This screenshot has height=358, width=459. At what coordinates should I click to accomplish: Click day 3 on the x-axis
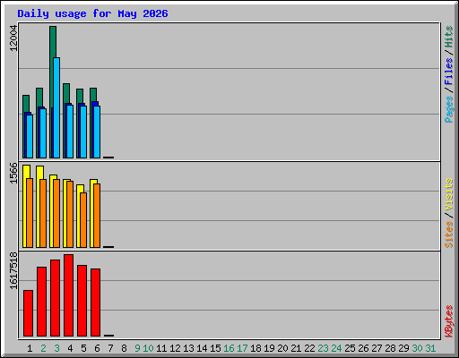(56, 348)
